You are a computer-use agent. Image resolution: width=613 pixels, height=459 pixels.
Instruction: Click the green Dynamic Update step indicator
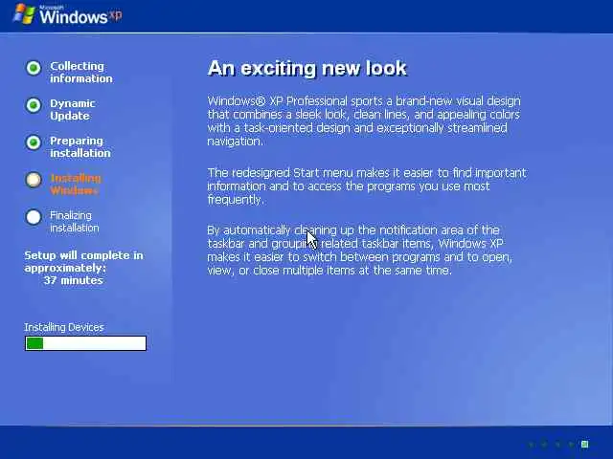click(x=34, y=105)
